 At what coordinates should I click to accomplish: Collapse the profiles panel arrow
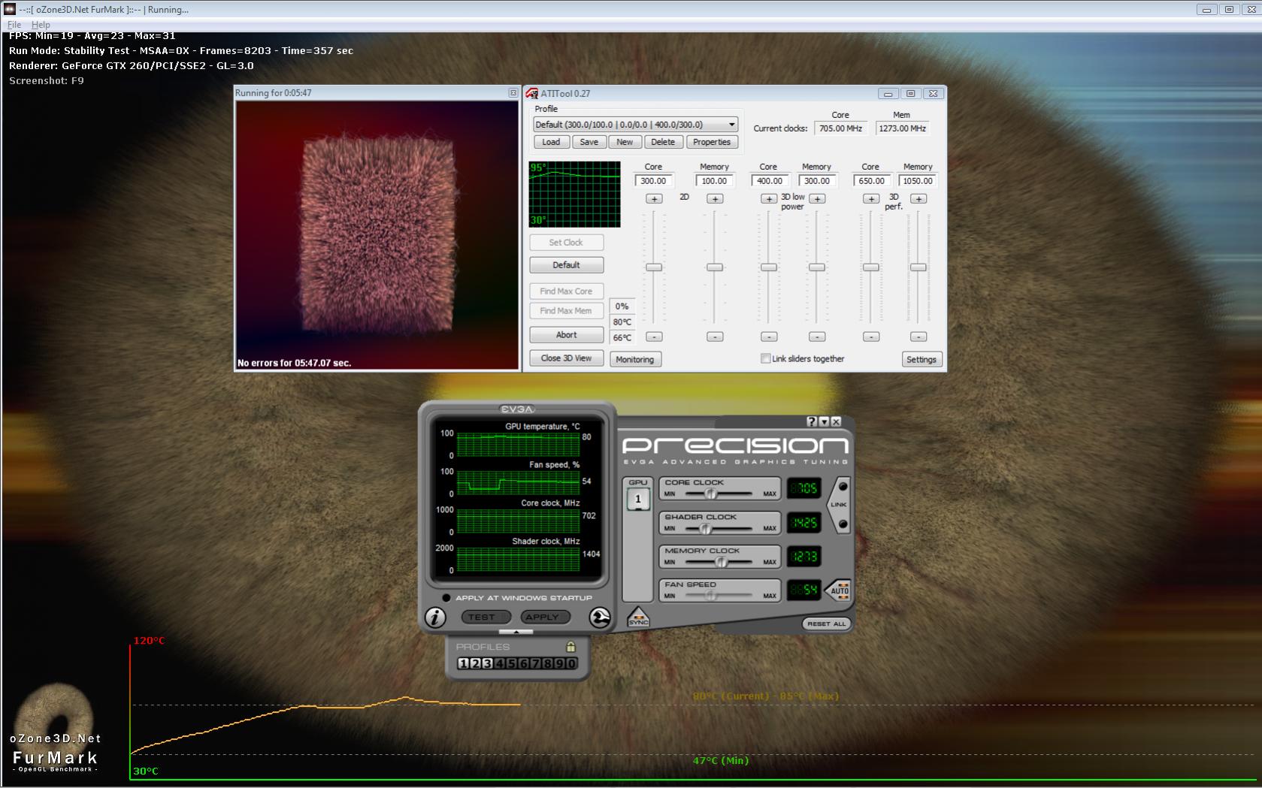[516, 633]
